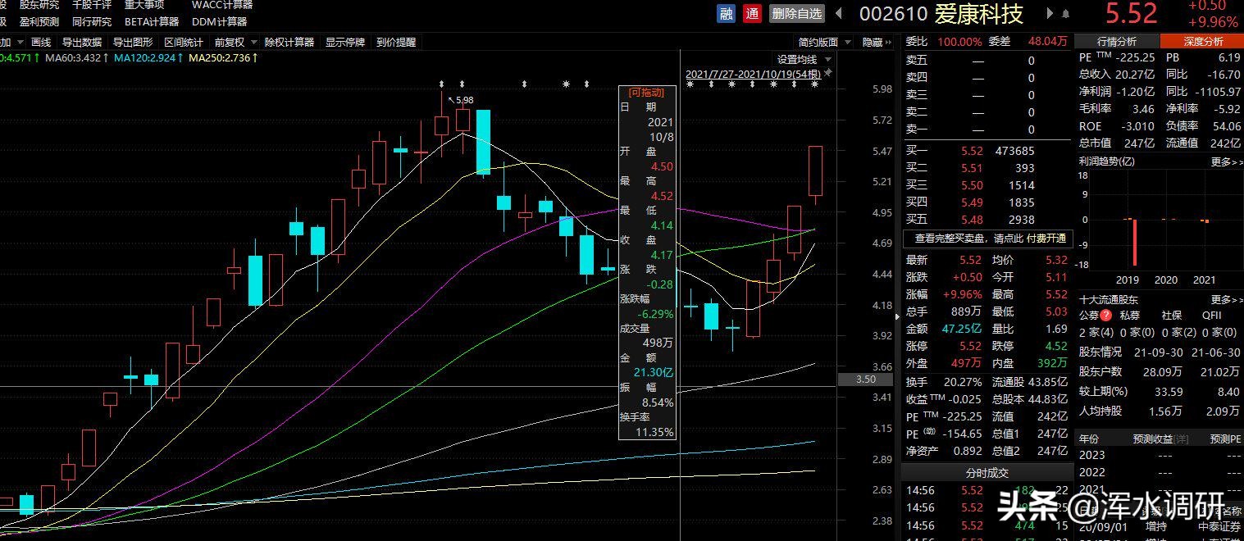Click the red 通 connect badge
The image size is (1244, 541).
pos(752,13)
